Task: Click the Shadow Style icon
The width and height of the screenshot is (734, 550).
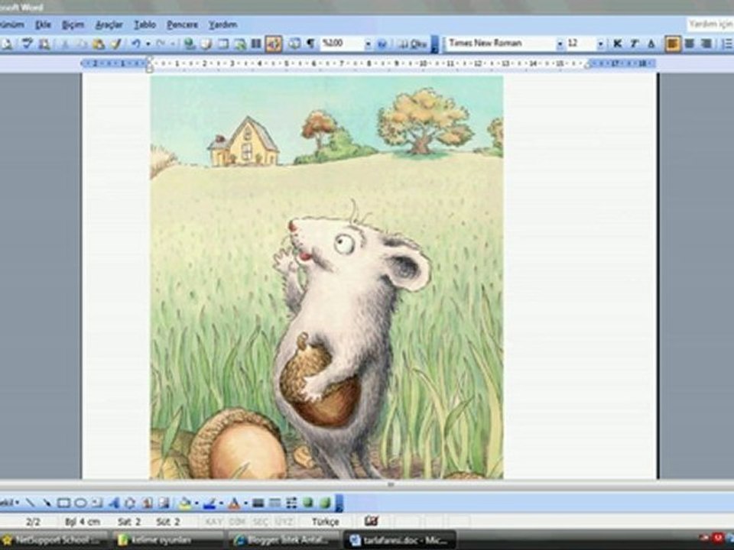Action: [x=307, y=503]
